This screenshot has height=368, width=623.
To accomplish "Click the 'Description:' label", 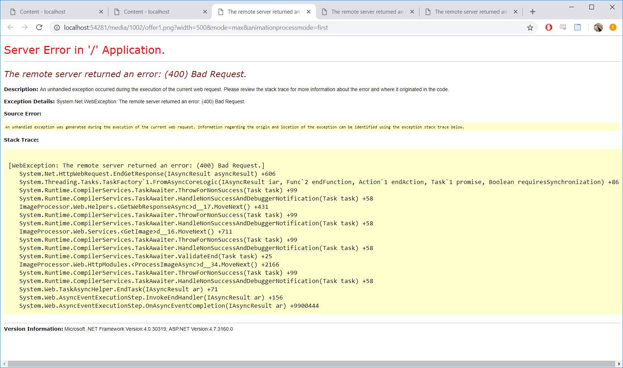I will pyautogui.click(x=21, y=89).
